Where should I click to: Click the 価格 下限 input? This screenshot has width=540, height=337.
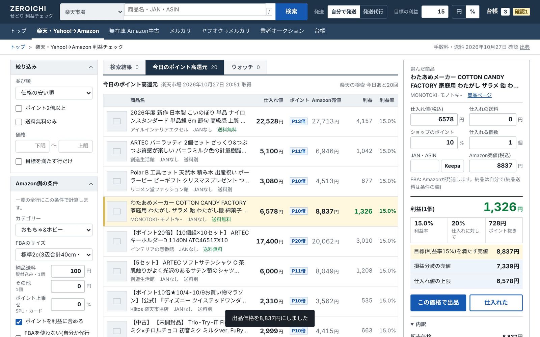(32, 146)
